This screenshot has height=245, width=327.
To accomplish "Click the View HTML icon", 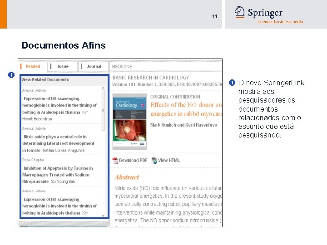I will click(154, 161).
